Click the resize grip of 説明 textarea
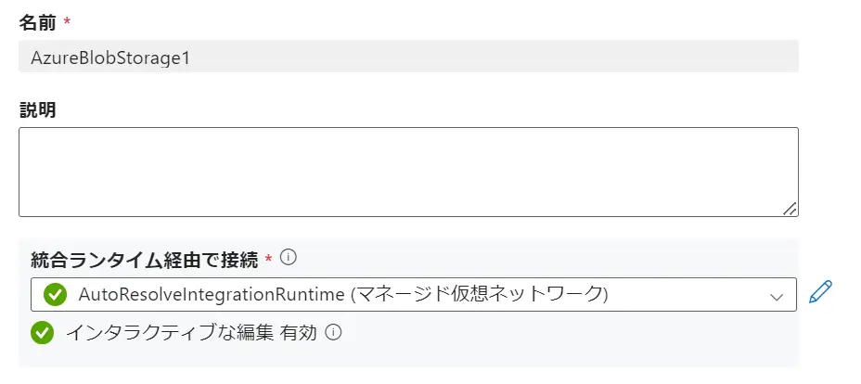This screenshot has width=861, height=384. (x=790, y=209)
